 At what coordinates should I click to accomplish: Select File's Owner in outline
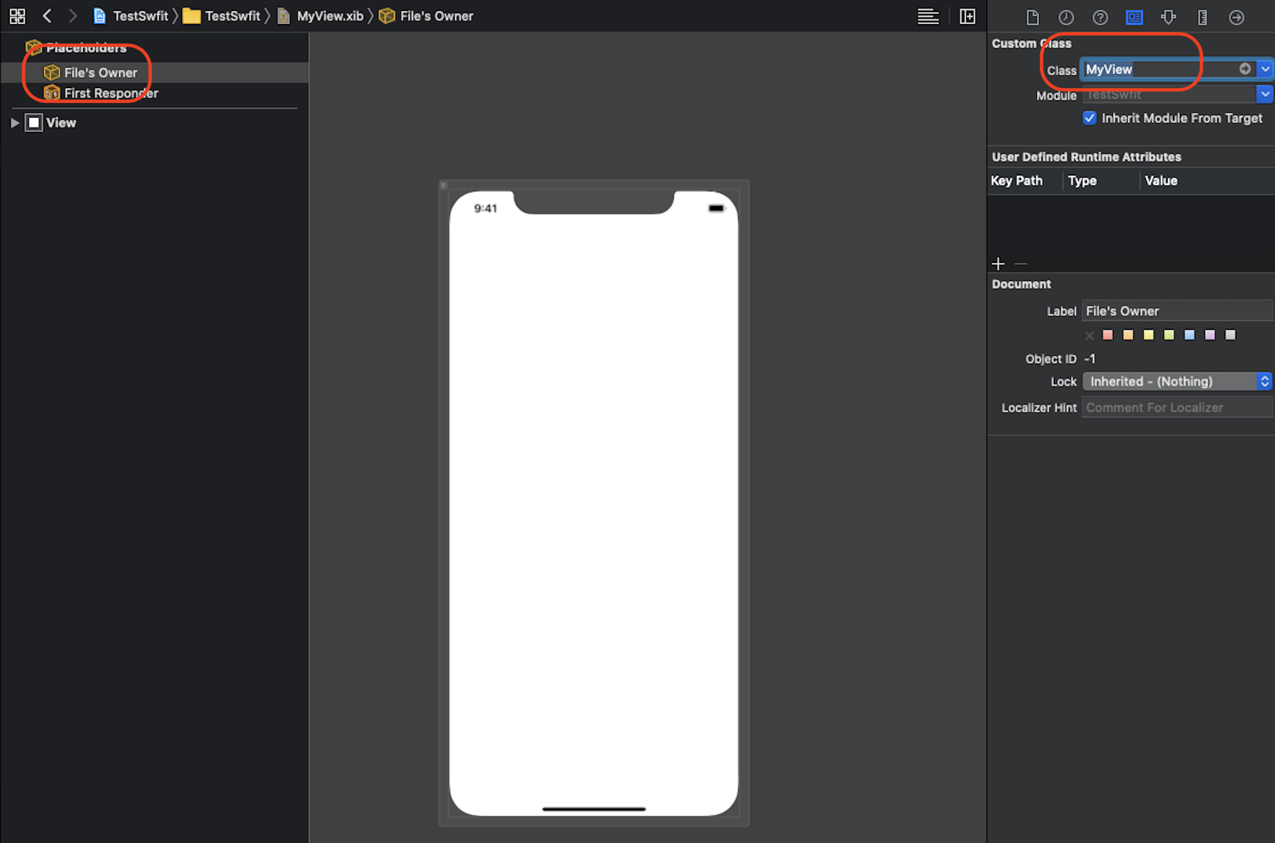[100, 73]
